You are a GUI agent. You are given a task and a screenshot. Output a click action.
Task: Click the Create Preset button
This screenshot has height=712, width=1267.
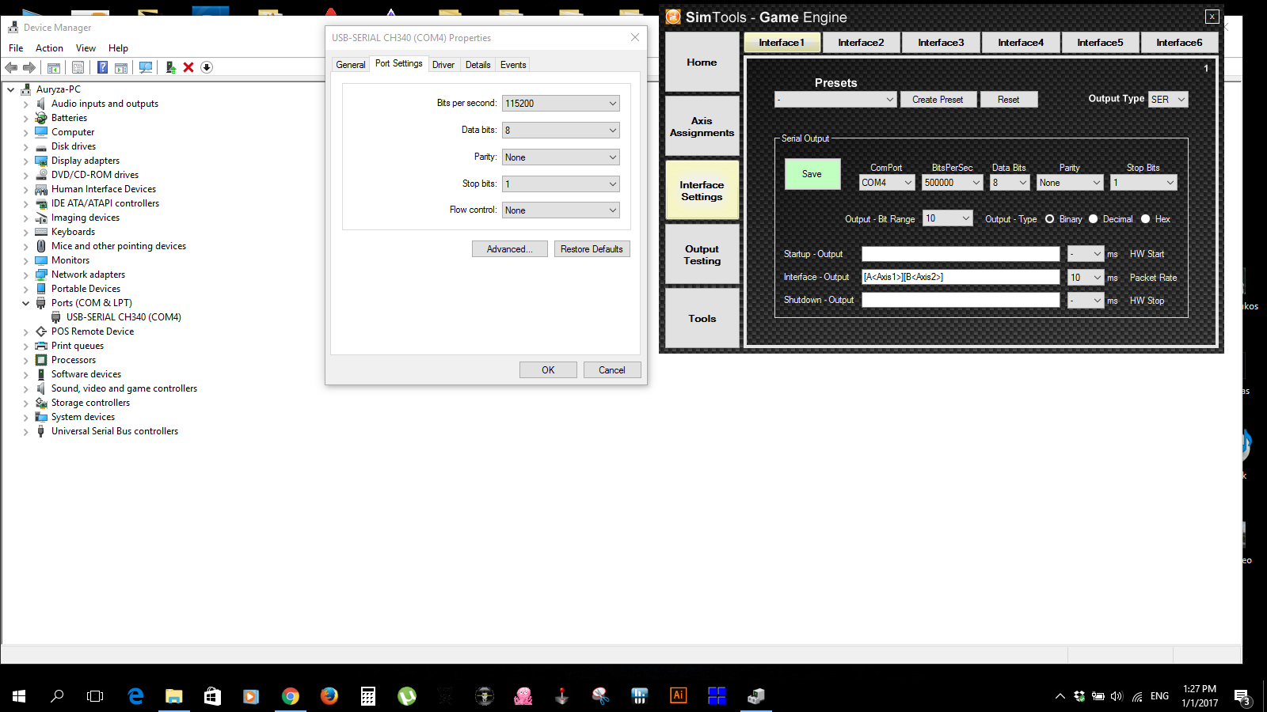pos(938,100)
